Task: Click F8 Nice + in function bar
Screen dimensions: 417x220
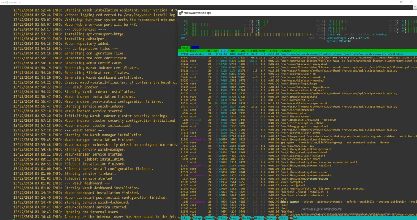Action: [x=271, y=218]
